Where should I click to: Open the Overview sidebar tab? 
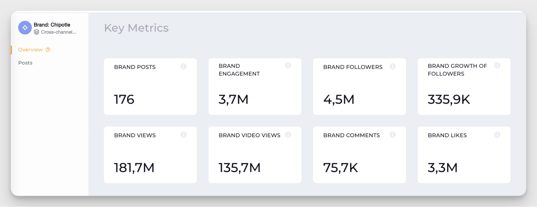tap(30, 50)
